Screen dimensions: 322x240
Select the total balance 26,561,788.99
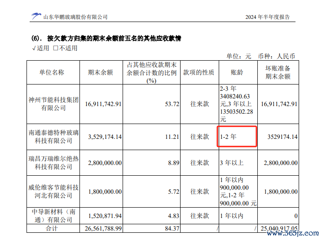103,228
